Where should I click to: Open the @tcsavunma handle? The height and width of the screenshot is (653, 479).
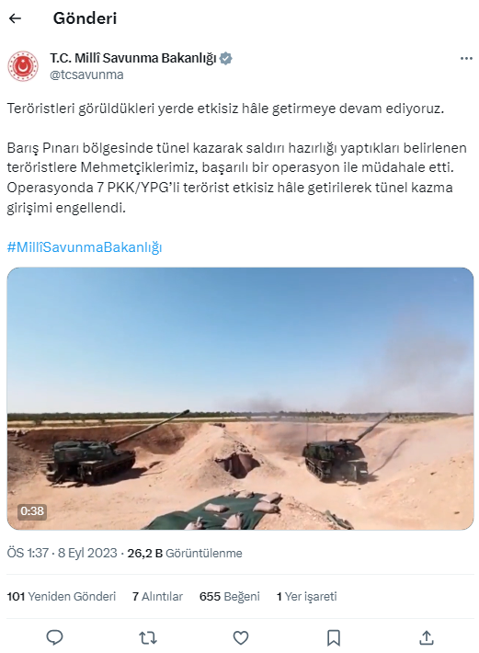pos(86,74)
